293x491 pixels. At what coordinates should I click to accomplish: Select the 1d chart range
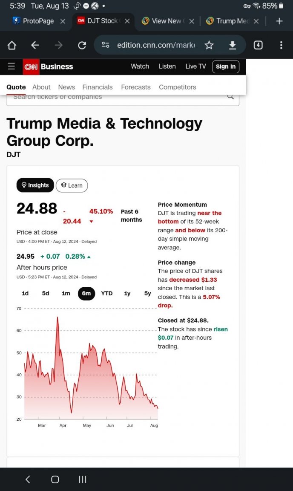25,293
